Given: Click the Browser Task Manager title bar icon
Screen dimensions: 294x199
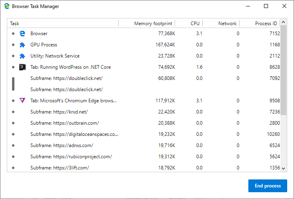Looking at the screenshot, I should click(7, 6).
